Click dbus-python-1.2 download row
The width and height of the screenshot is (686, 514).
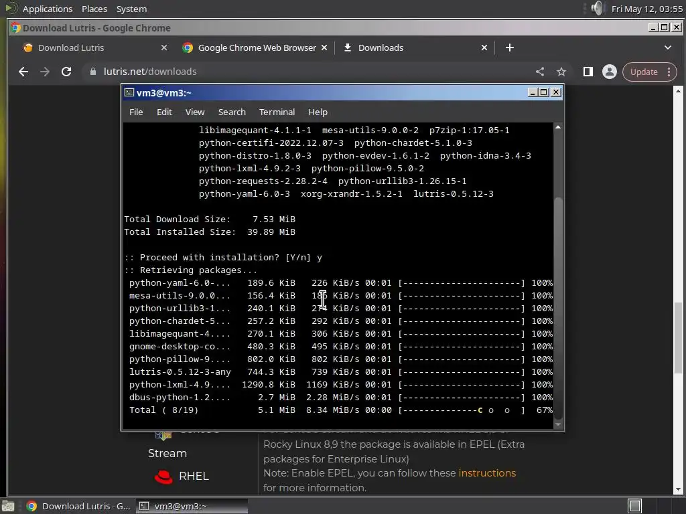coord(341,398)
